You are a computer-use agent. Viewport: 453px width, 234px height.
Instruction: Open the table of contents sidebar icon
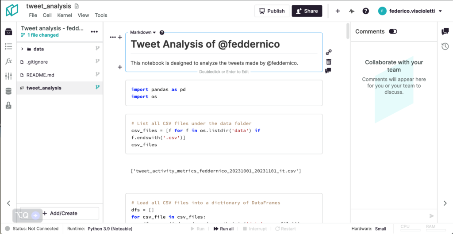click(x=8, y=46)
